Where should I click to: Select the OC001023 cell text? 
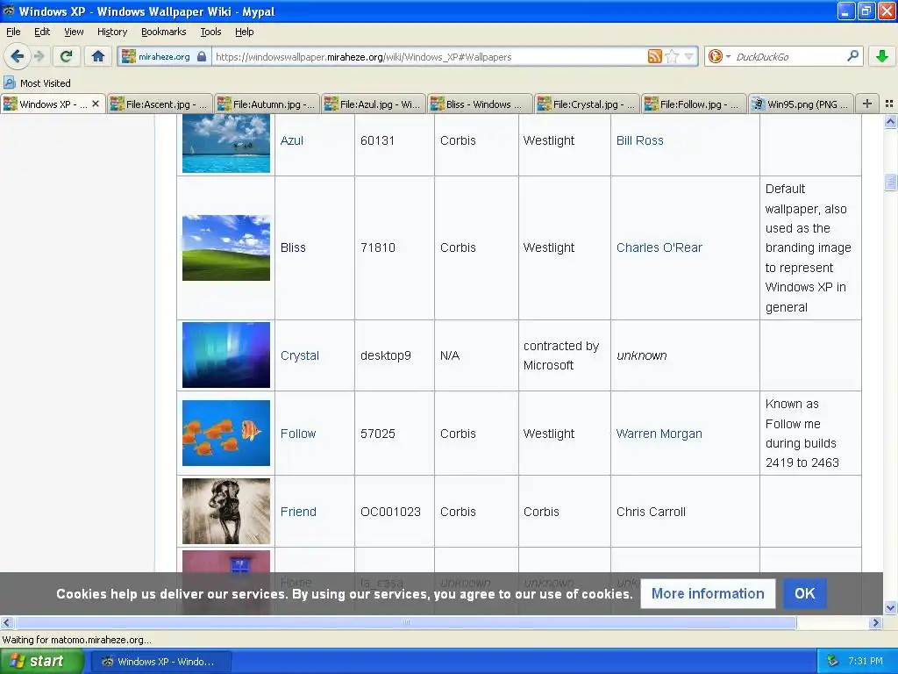390,512
